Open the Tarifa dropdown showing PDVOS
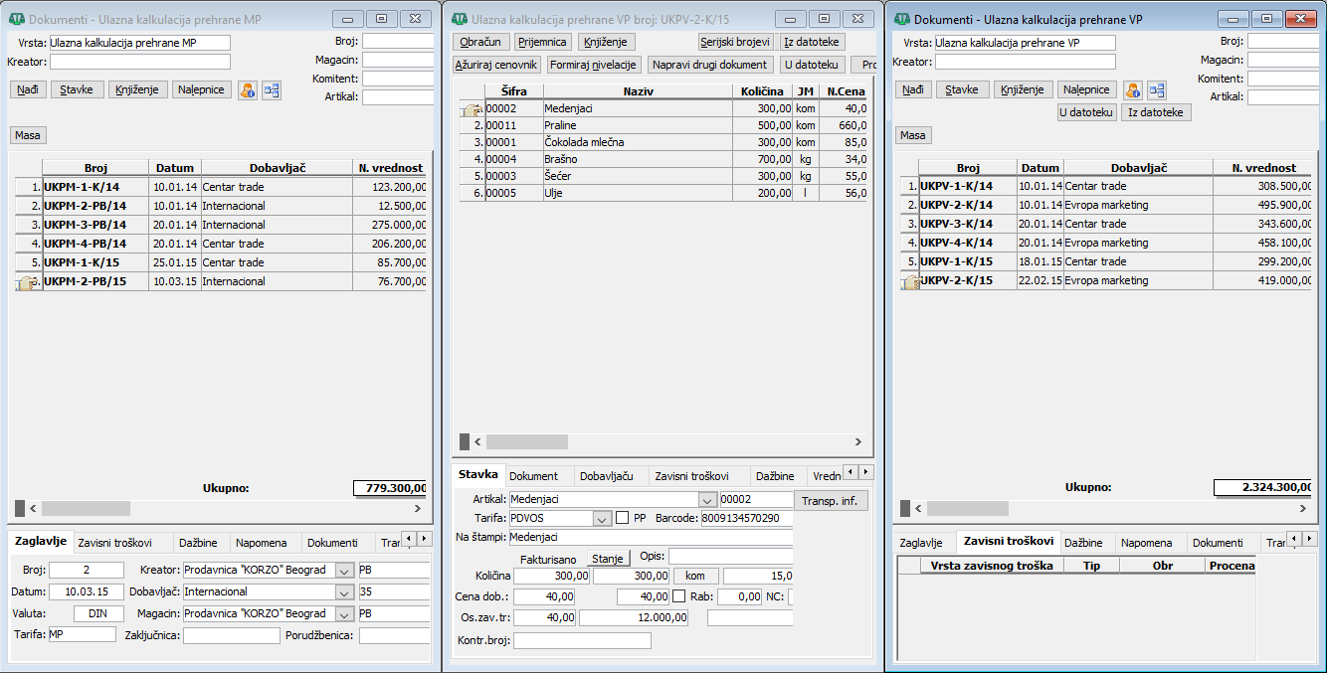This screenshot has height=673, width=1327. click(602, 519)
